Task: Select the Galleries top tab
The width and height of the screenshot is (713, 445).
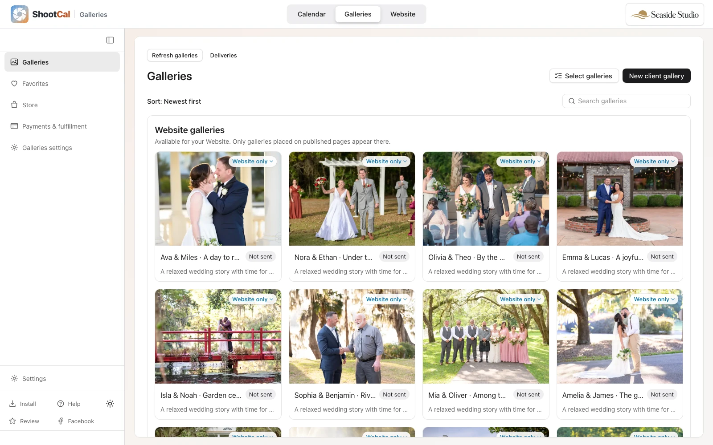Action: [358, 14]
